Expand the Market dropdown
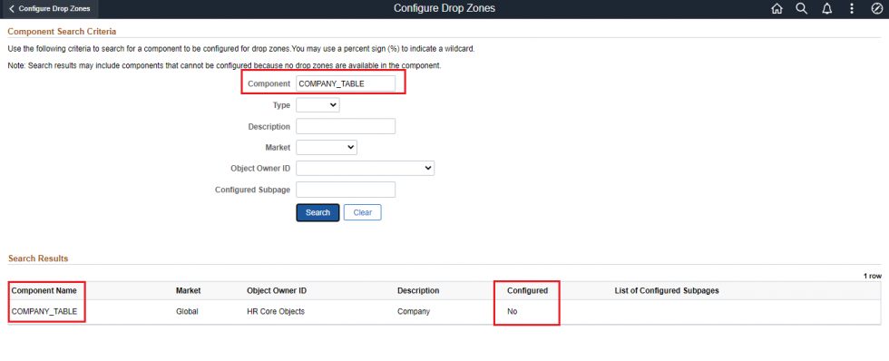 point(327,147)
